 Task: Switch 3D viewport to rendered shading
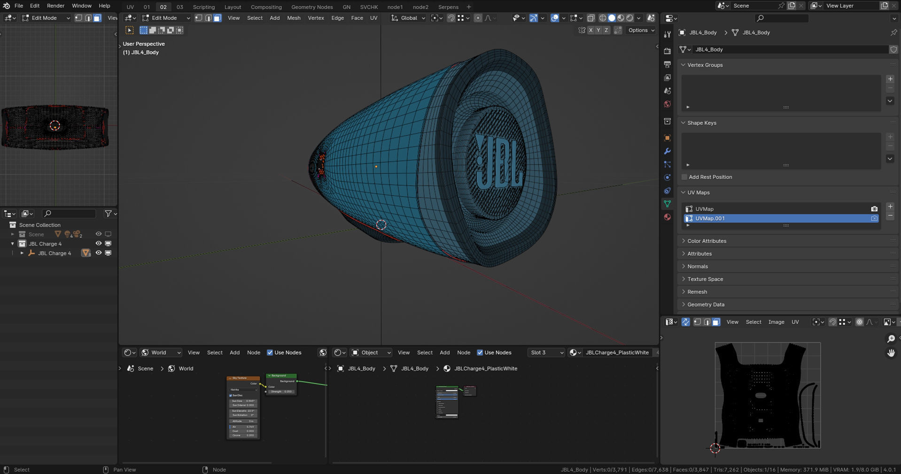tap(630, 18)
